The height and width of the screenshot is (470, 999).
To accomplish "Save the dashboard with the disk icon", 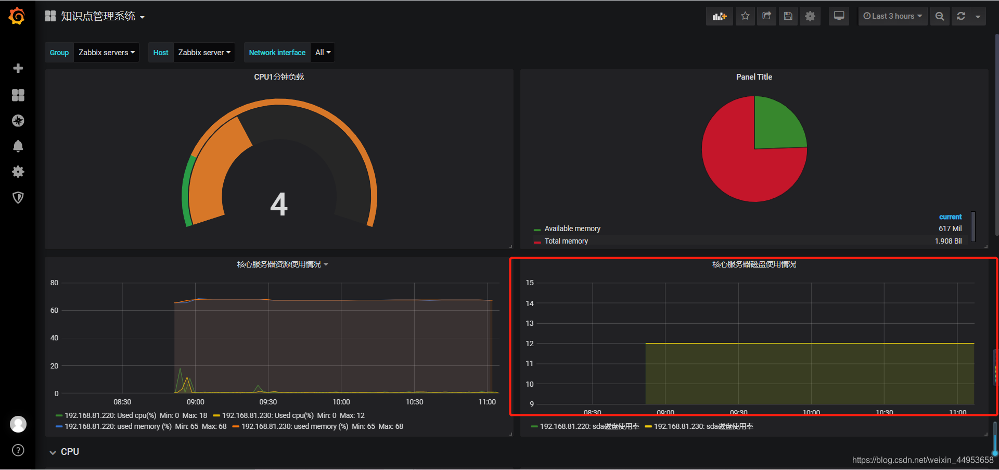I will pyautogui.click(x=788, y=16).
